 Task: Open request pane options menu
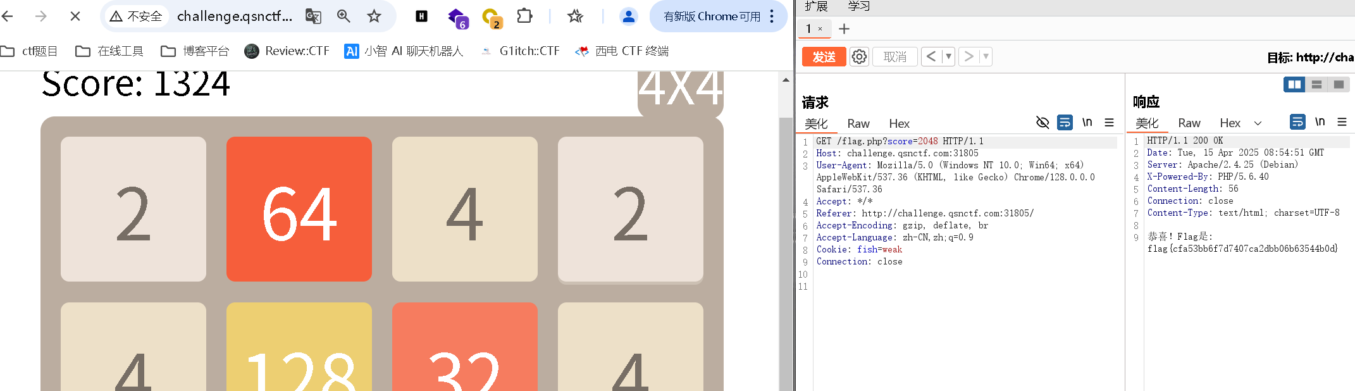click(1109, 122)
